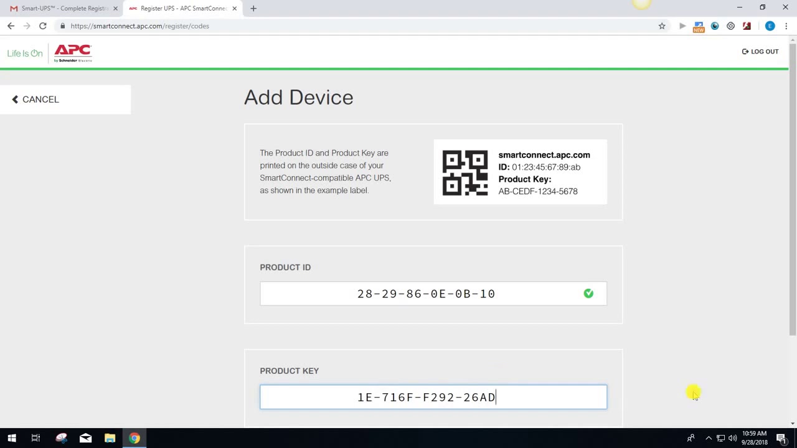This screenshot has width=797, height=448.
Task: Open the Chrome three-dot menu
Action: (x=786, y=26)
